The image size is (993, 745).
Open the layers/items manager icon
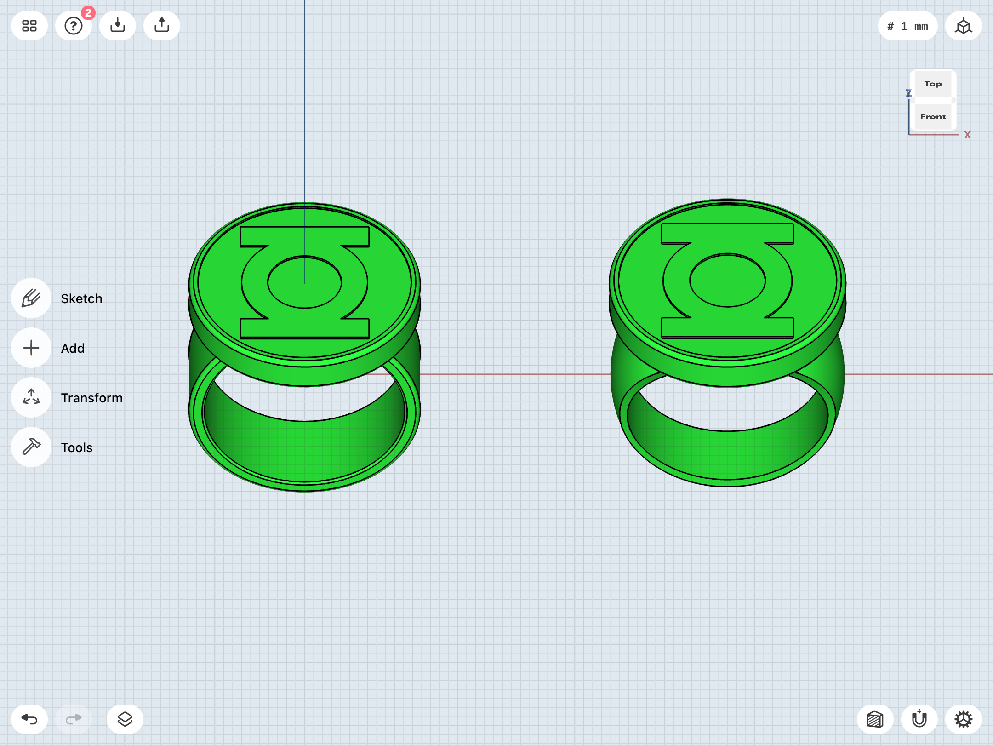coord(125,719)
